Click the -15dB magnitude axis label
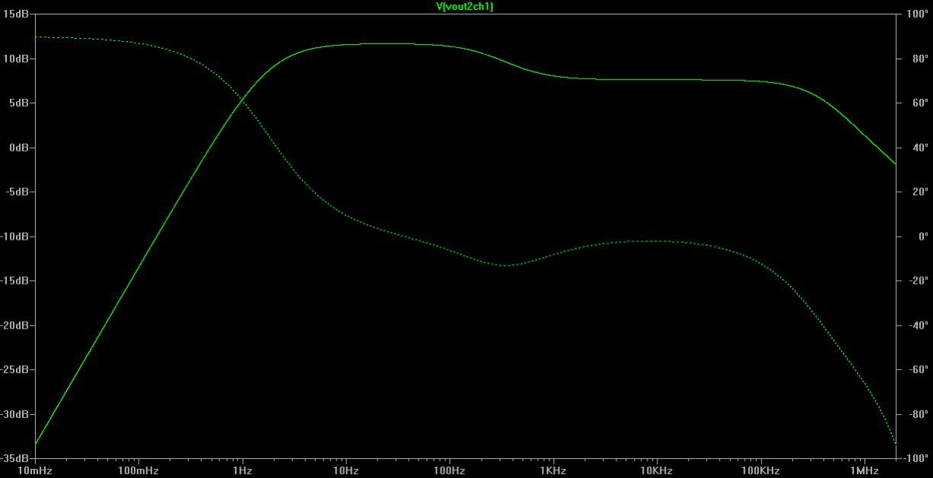This screenshot has width=933, height=478. pyautogui.click(x=14, y=281)
